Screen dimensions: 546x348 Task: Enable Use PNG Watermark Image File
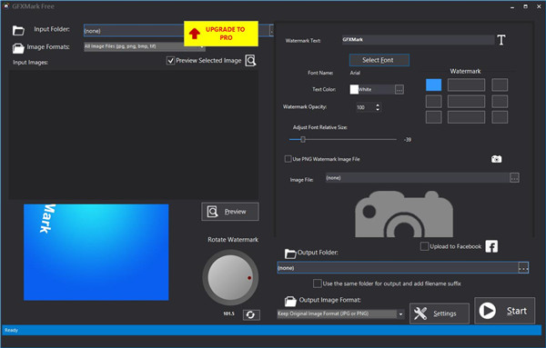pos(288,159)
